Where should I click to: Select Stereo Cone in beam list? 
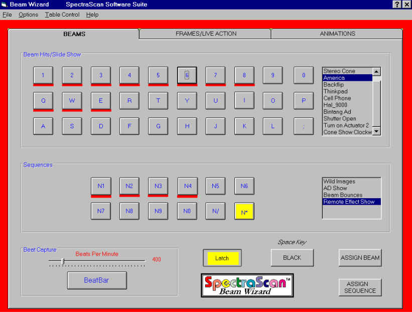click(347, 71)
